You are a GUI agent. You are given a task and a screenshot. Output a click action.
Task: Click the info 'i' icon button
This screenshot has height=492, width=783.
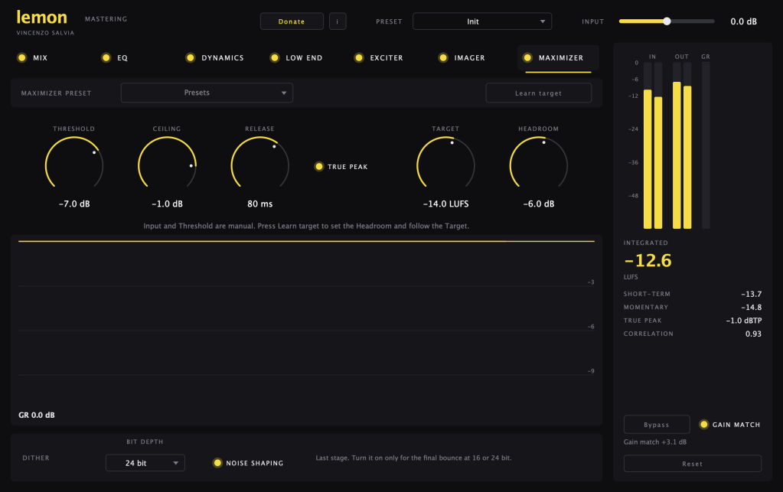(x=338, y=21)
